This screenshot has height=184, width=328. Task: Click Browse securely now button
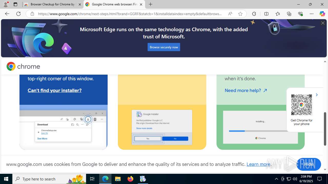[x=164, y=47]
